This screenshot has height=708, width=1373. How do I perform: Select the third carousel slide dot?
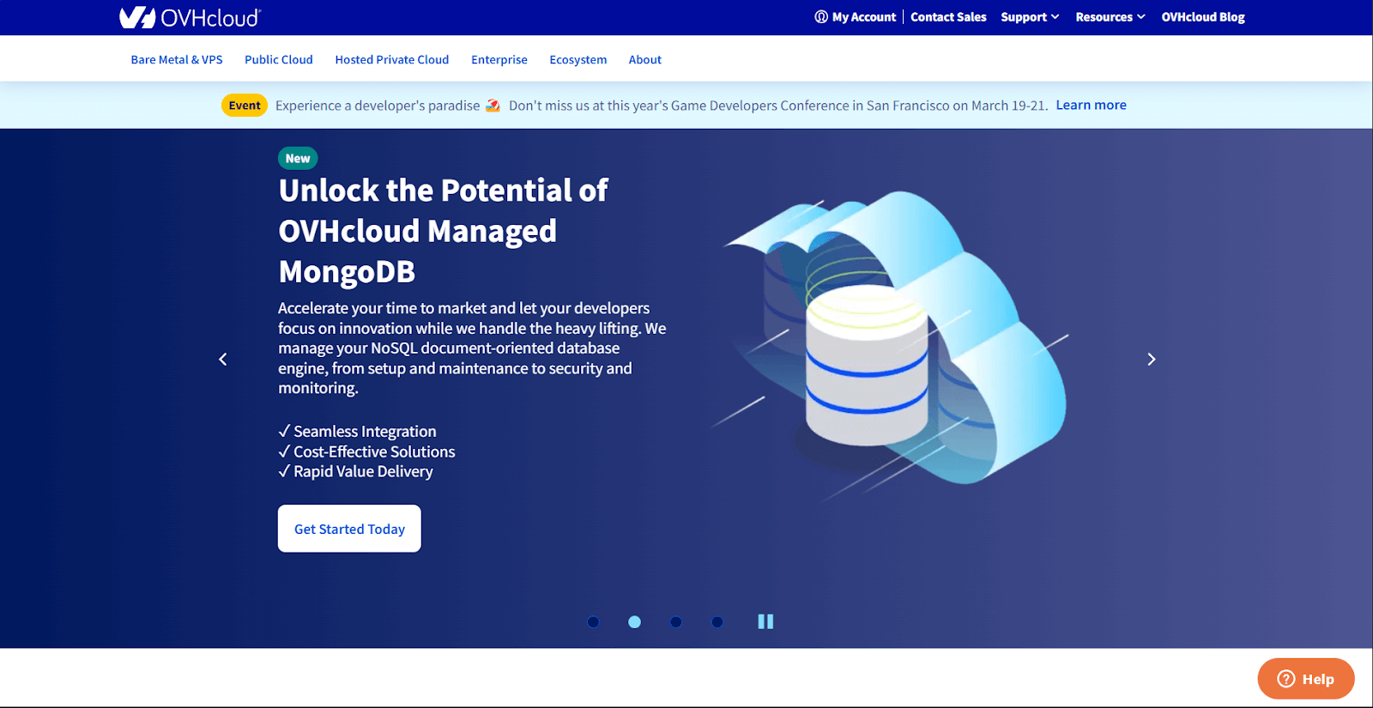tap(676, 622)
